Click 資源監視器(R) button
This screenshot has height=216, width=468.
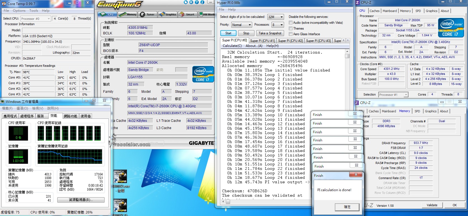click(x=81, y=200)
